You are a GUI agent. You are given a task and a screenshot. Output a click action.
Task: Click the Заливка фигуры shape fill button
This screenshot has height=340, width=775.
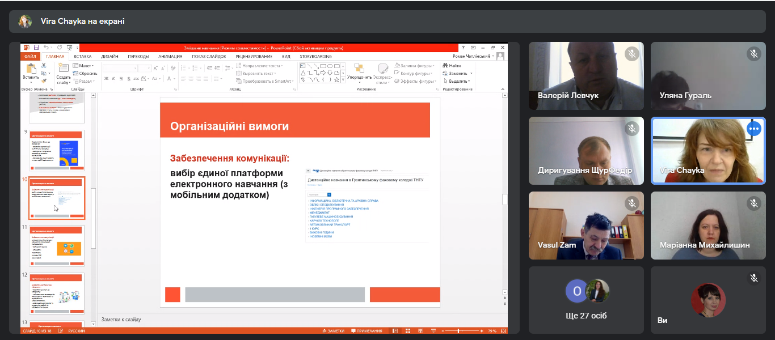(x=415, y=66)
